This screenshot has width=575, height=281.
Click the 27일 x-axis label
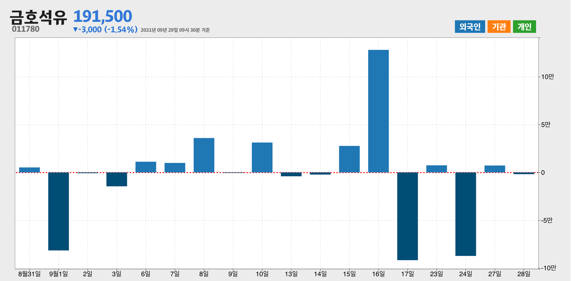(x=494, y=274)
